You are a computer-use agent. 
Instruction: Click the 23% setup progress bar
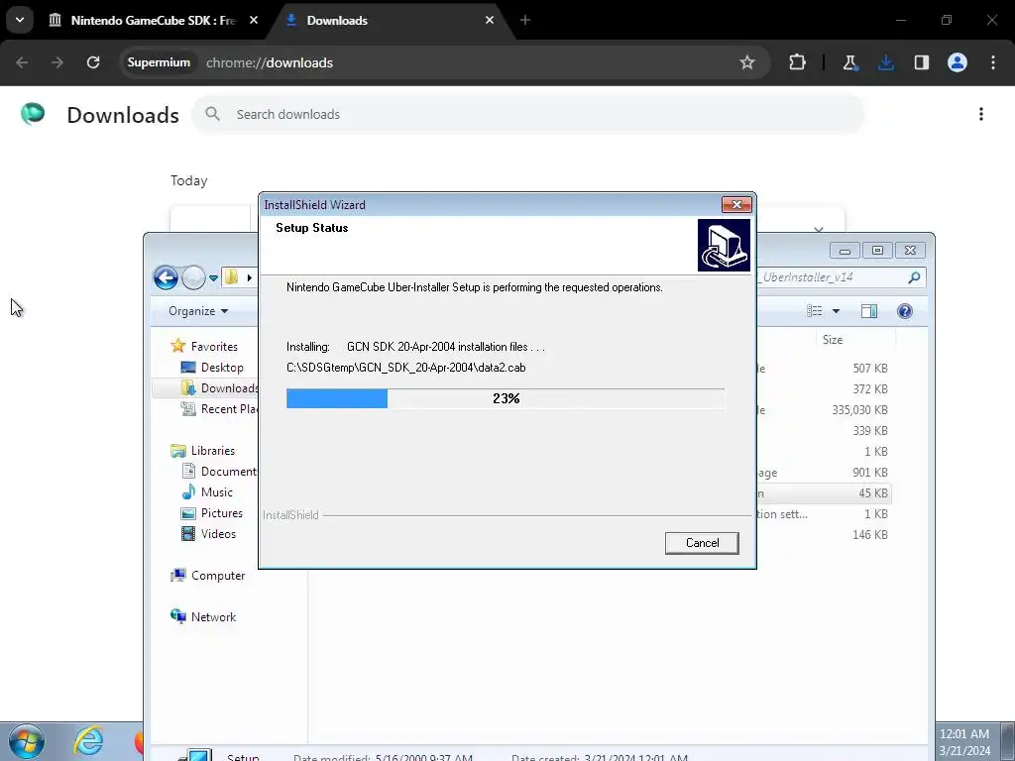tap(506, 398)
